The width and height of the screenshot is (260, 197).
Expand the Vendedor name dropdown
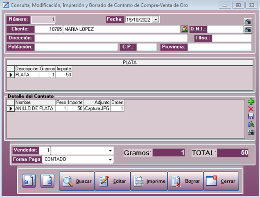[x=110, y=151]
